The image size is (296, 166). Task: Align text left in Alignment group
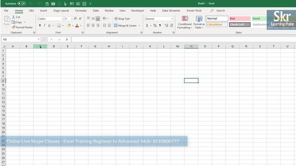point(88,25)
